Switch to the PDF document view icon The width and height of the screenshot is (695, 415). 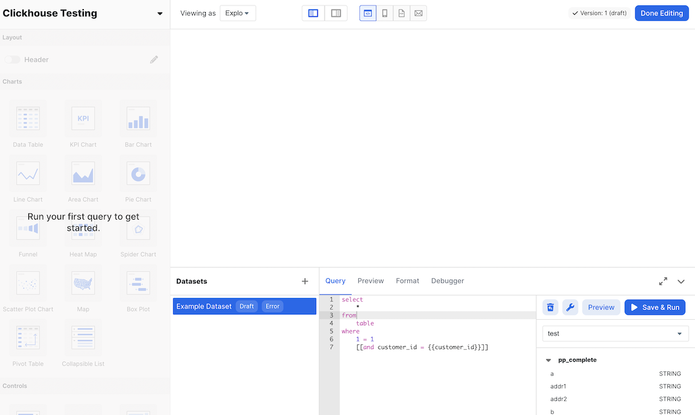tap(402, 13)
